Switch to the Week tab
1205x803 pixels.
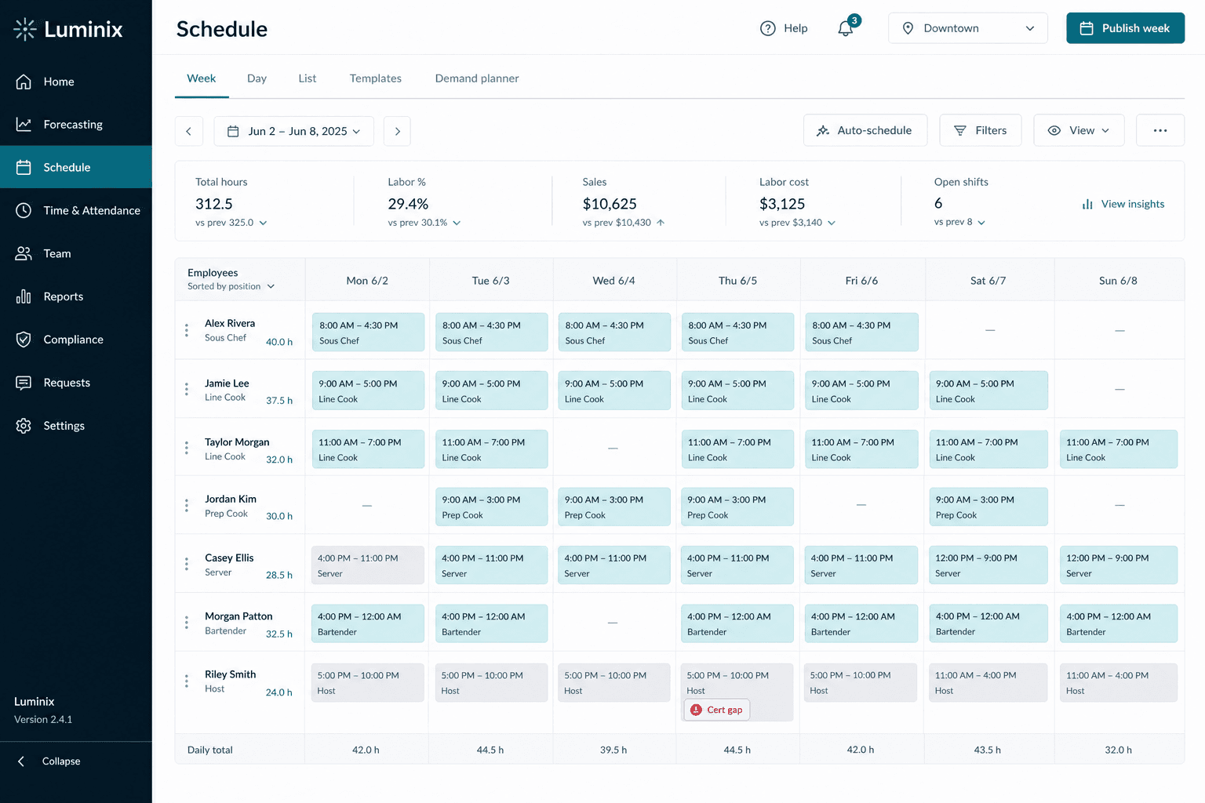point(202,78)
